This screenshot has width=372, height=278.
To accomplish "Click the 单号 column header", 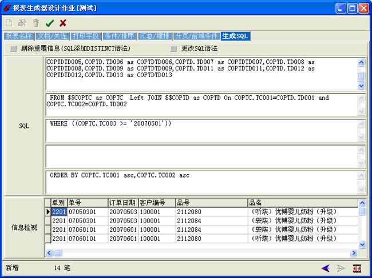I will tap(88, 203).
